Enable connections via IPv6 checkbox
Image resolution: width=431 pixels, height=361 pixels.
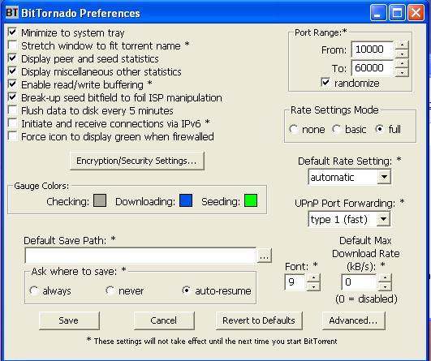[x=13, y=122]
